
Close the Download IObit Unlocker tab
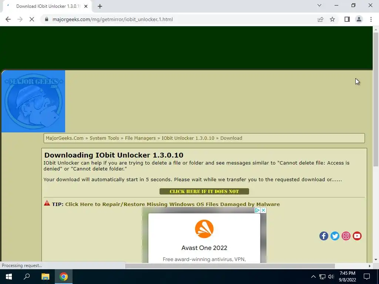coord(86,6)
